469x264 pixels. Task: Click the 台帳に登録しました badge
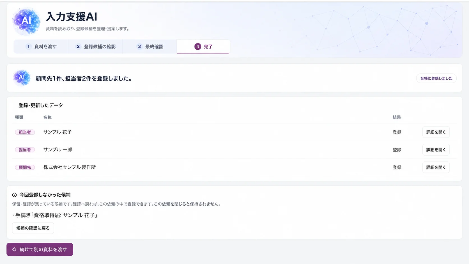pyautogui.click(x=436, y=78)
